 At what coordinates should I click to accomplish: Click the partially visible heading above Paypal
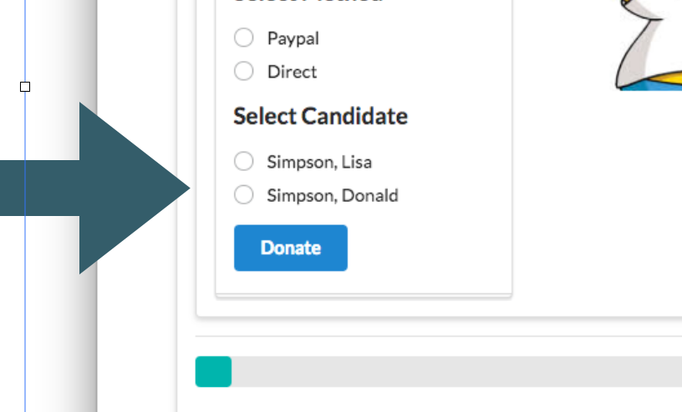coord(308,3)
